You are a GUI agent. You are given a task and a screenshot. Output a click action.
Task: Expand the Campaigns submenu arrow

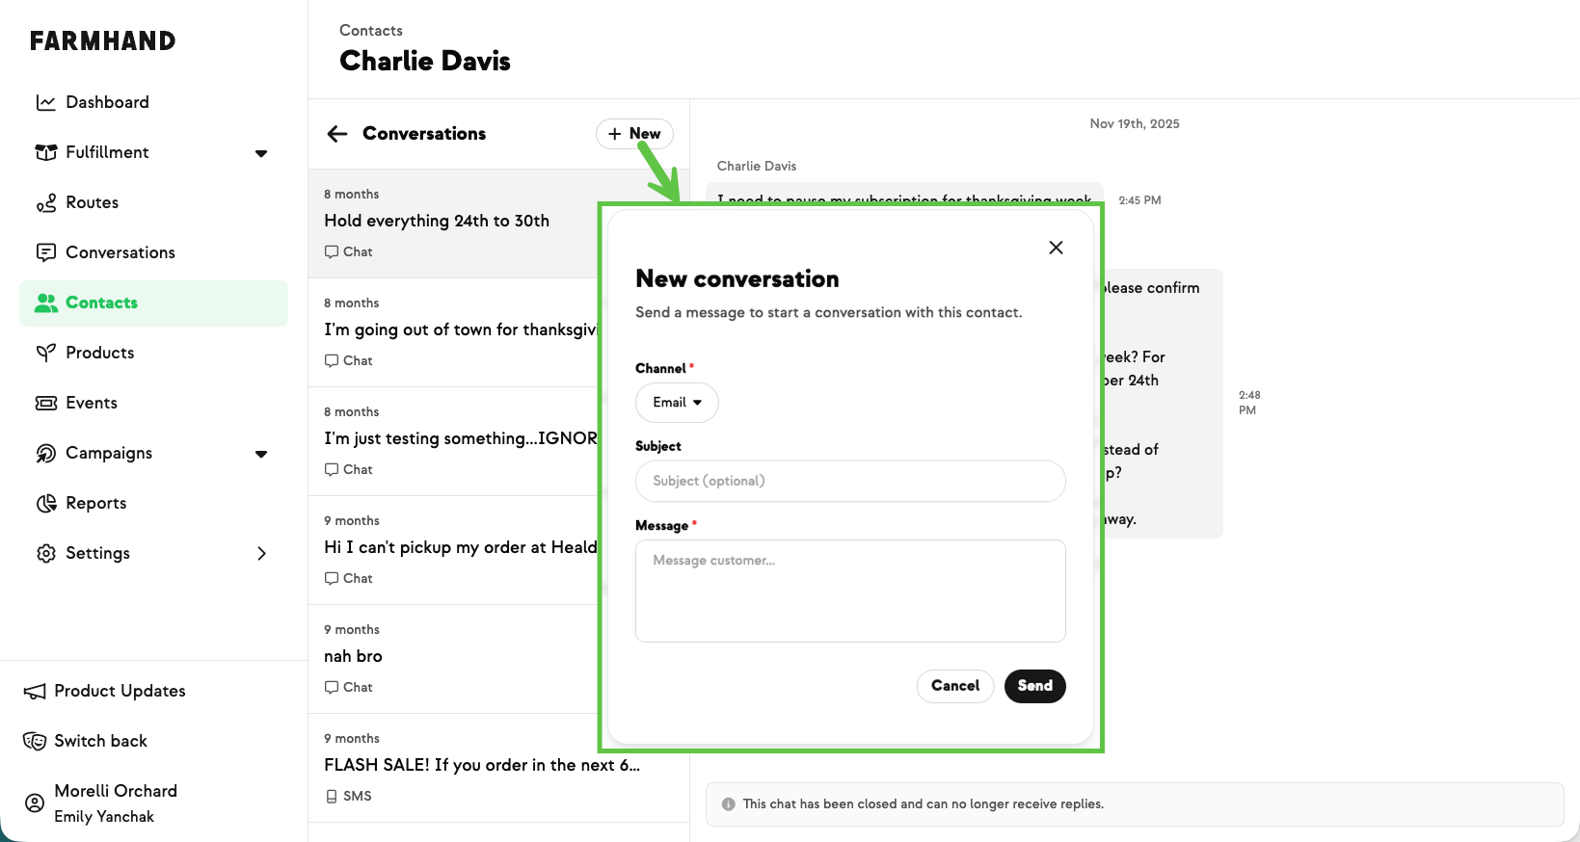pos(261,454)
